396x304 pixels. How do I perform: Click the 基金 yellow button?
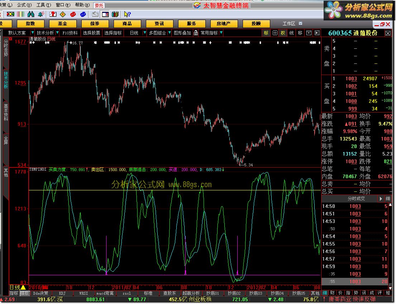click(x=63, y=24)
